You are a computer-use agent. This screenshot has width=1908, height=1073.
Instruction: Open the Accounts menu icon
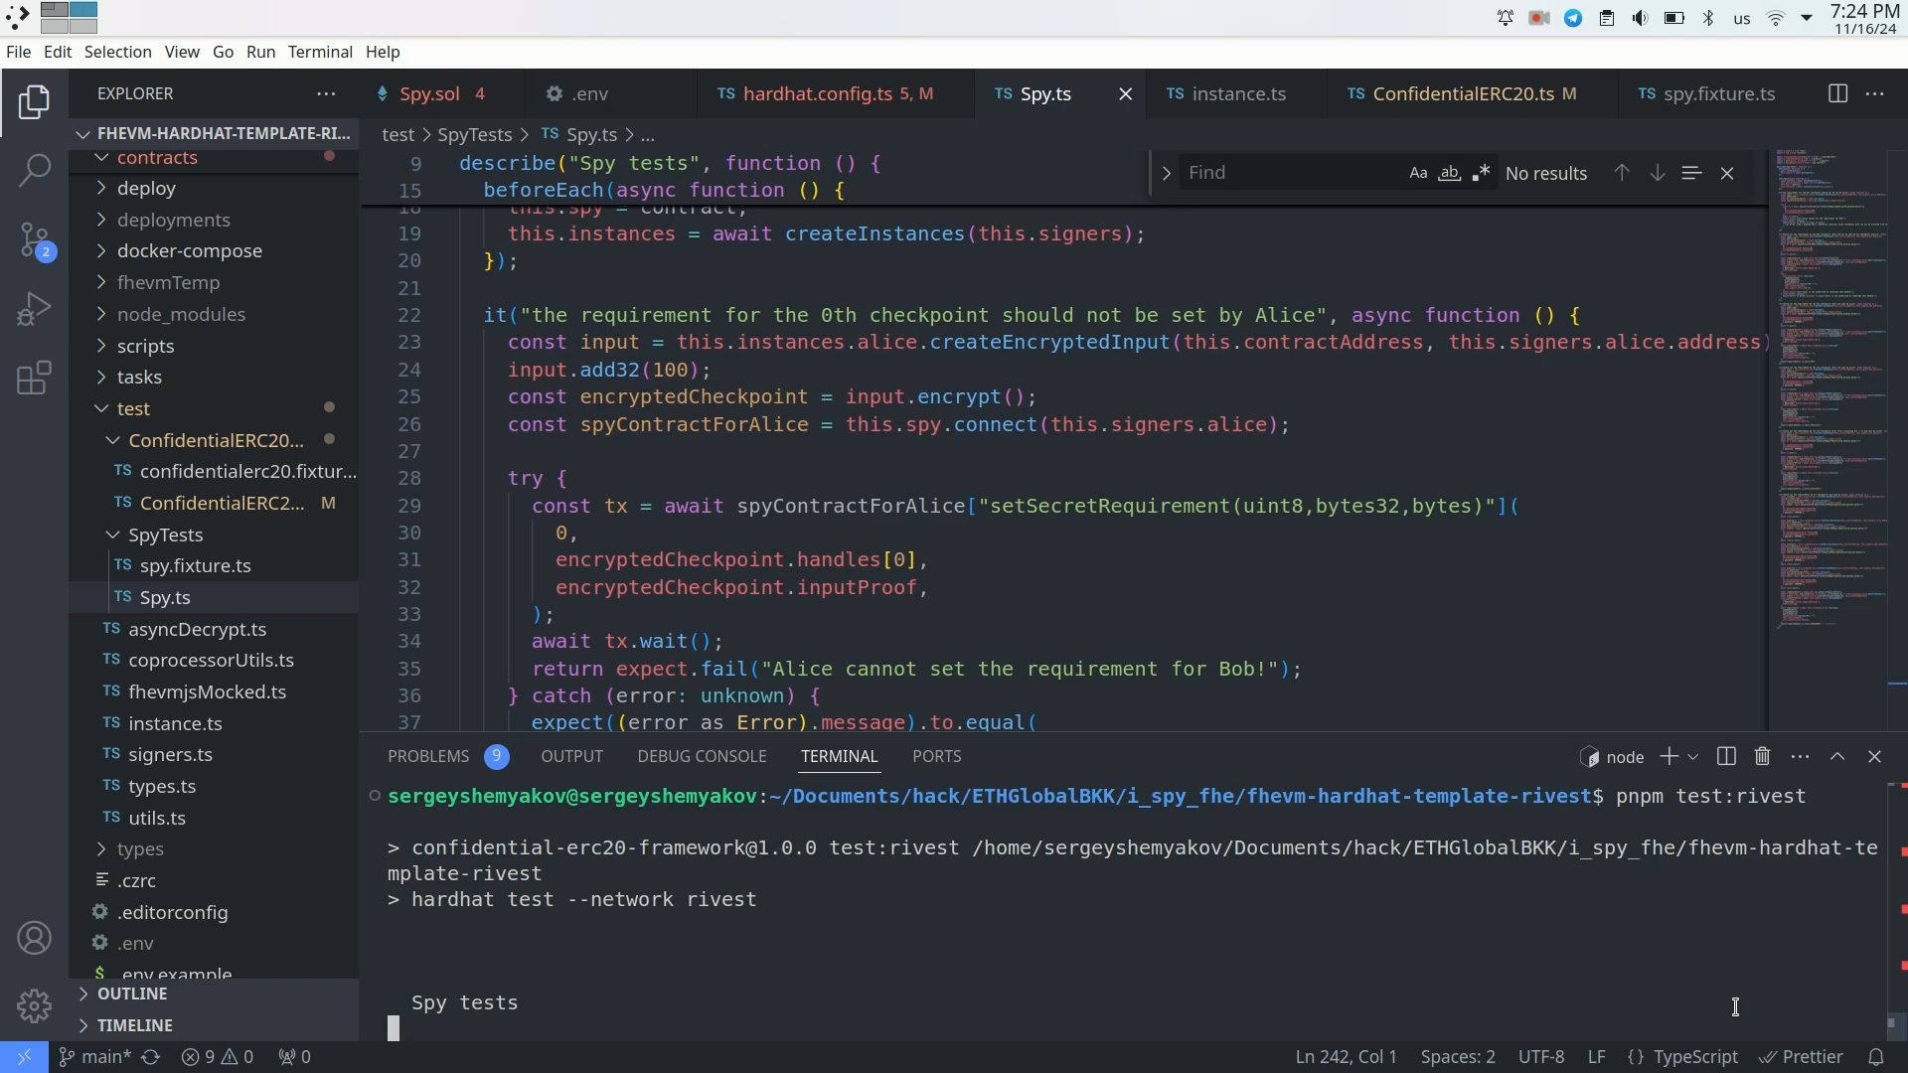click(x=34, y=938)
